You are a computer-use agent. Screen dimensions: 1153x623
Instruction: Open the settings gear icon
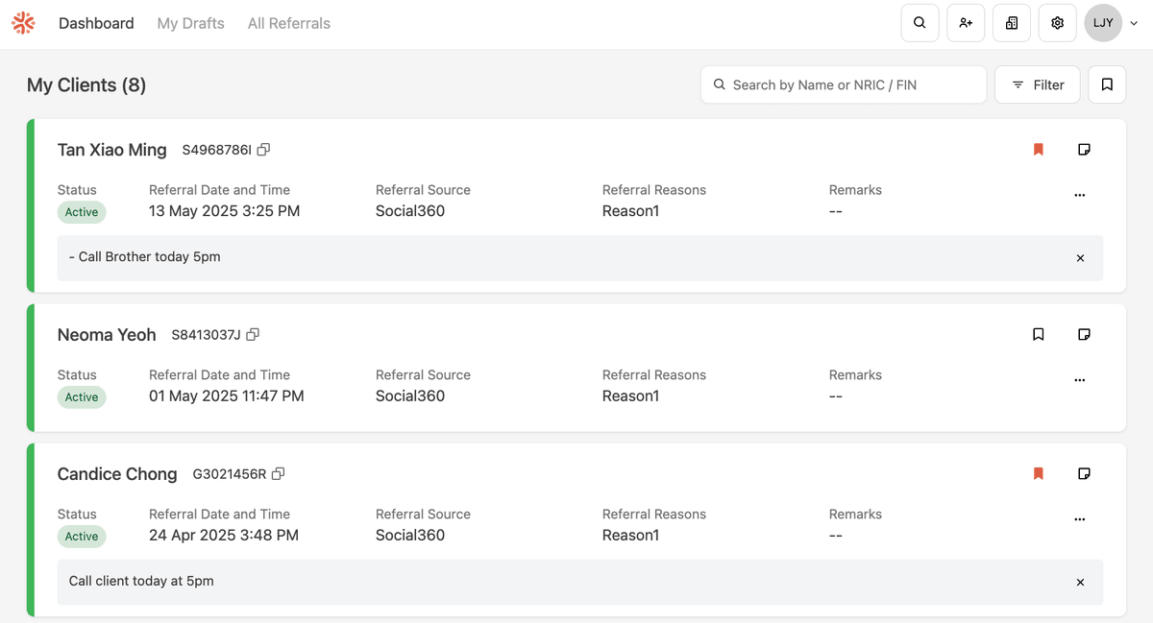coord(1058,23)
